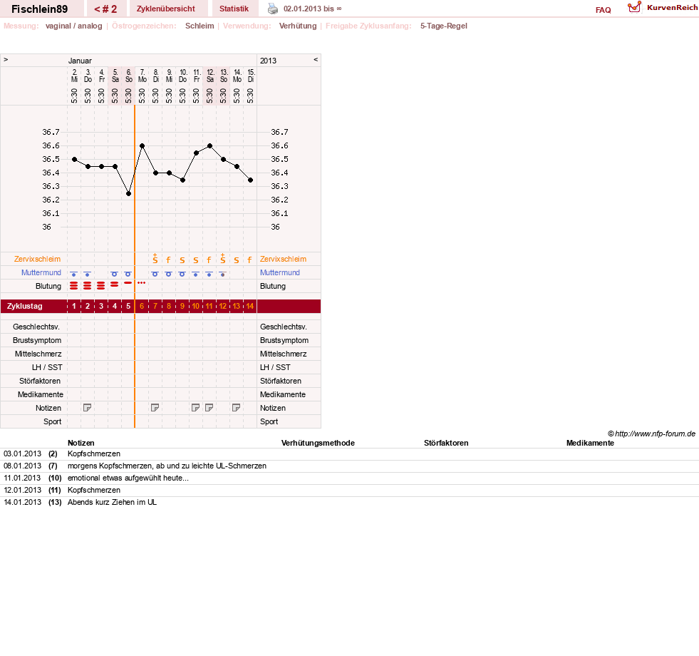The width and height of the screenshot is (699, 656).
Task: Follow the http://www.nfp-forum.de link
Action: [655, 434]
